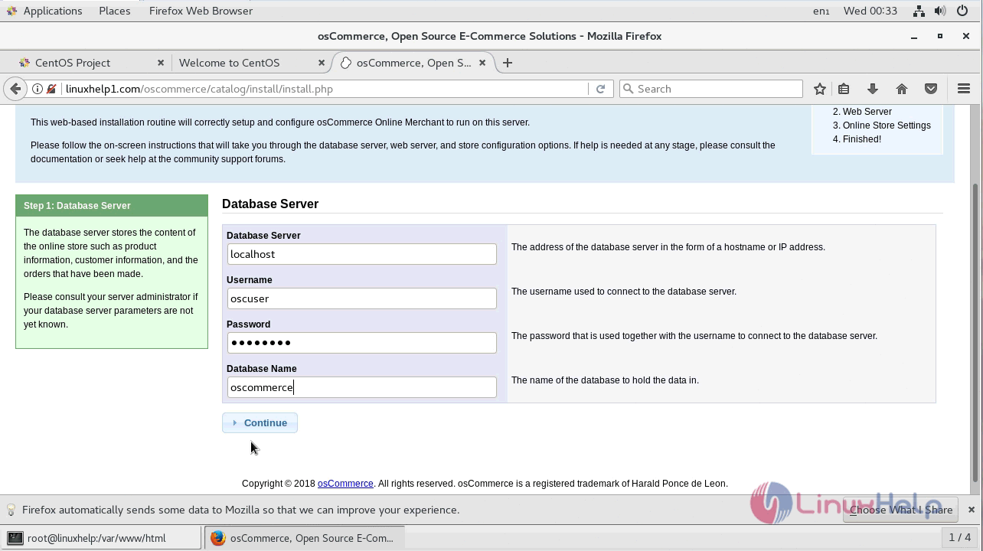Click into the Password field

[361, 343]
